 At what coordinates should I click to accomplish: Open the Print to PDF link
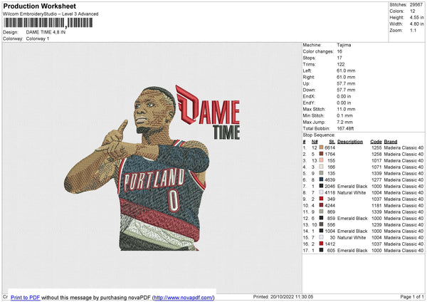click(x=26, y=297)
